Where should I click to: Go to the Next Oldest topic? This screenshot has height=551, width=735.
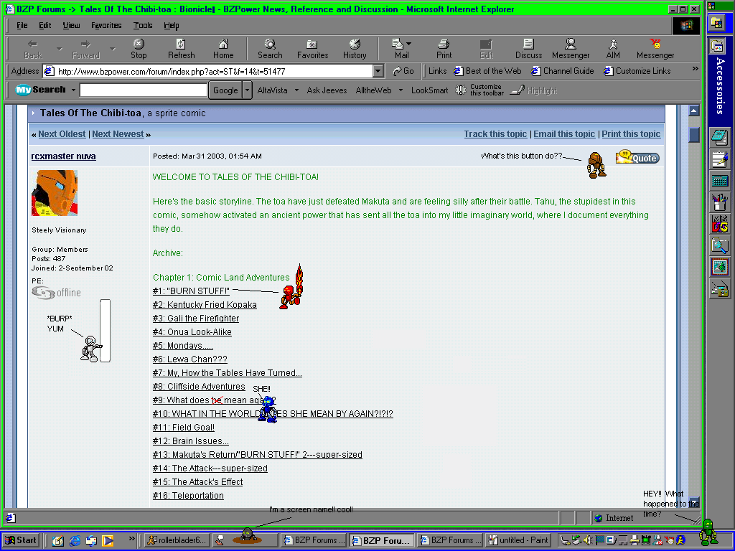(x=62, y=134)
